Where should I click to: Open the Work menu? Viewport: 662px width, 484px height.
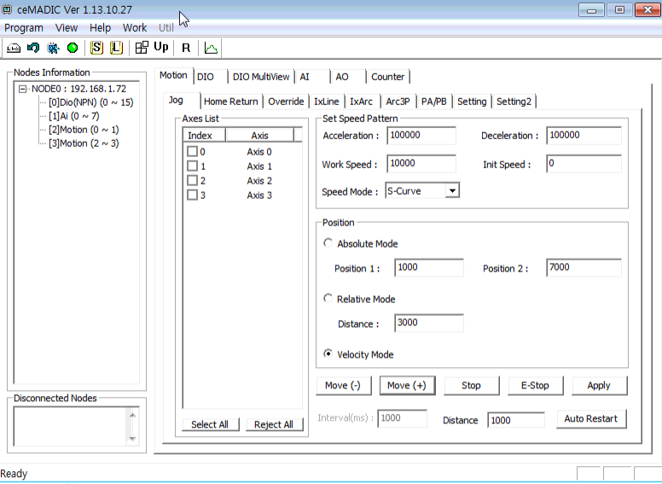tap(135, 28)
